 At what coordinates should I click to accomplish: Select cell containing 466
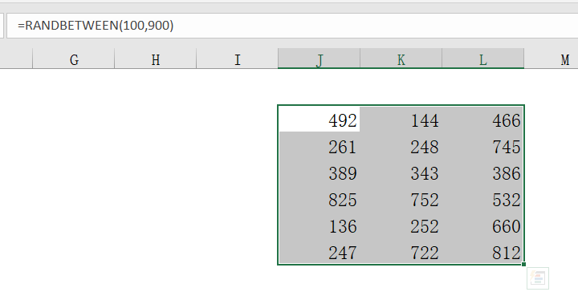coord(482,119)
